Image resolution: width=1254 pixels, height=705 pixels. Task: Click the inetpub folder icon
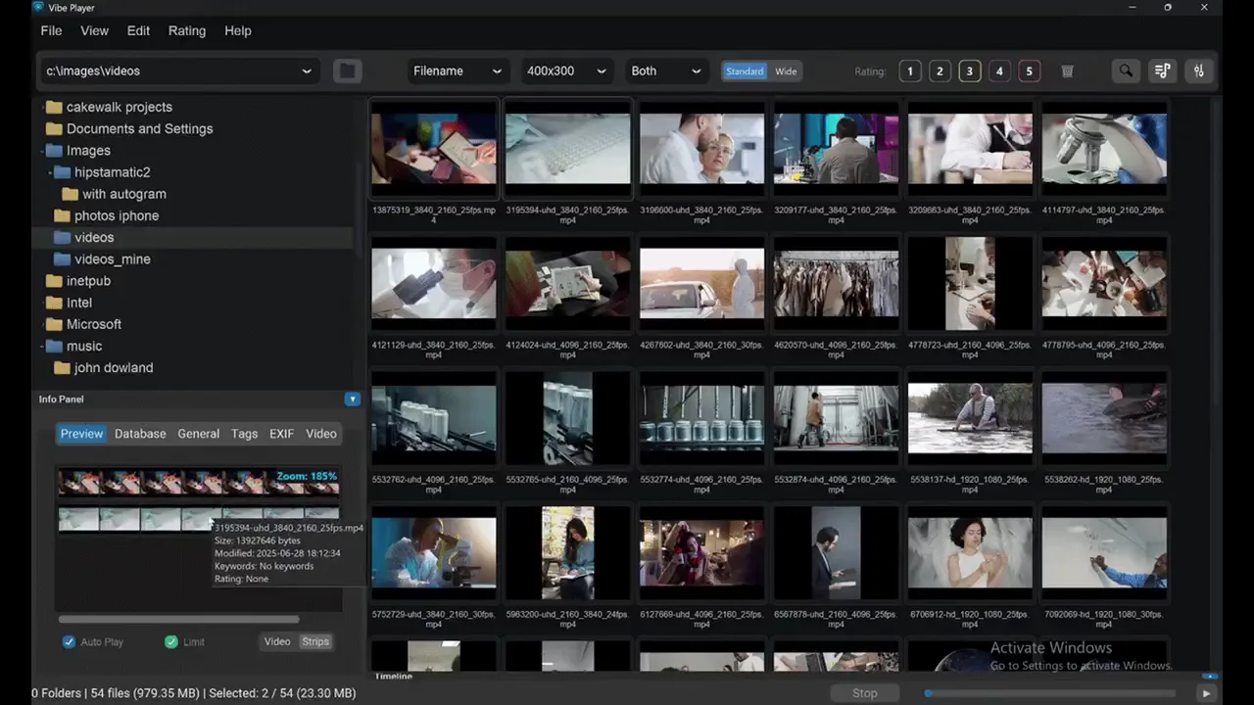pyautogui.click(x=54, y=281)
